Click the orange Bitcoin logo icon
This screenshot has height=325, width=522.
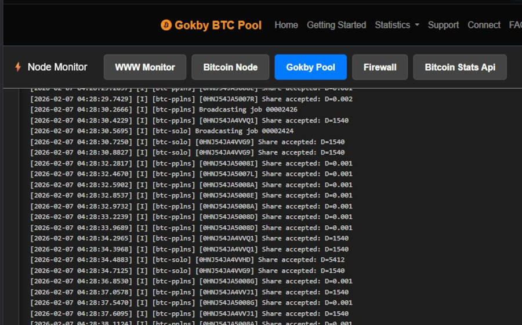166,25
